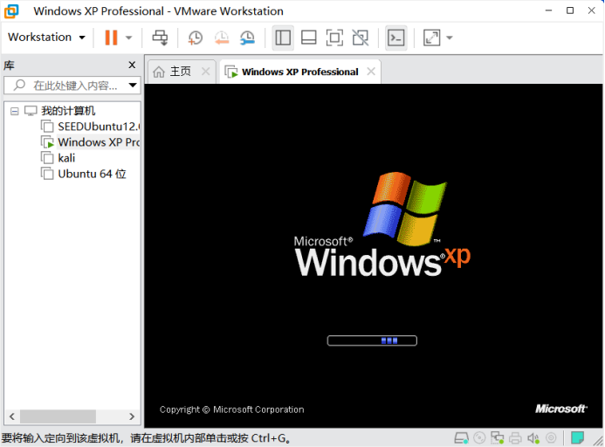This screenshot has width=605, height=447.
Task: Toggle the console view button
Action: click(395, 38)
